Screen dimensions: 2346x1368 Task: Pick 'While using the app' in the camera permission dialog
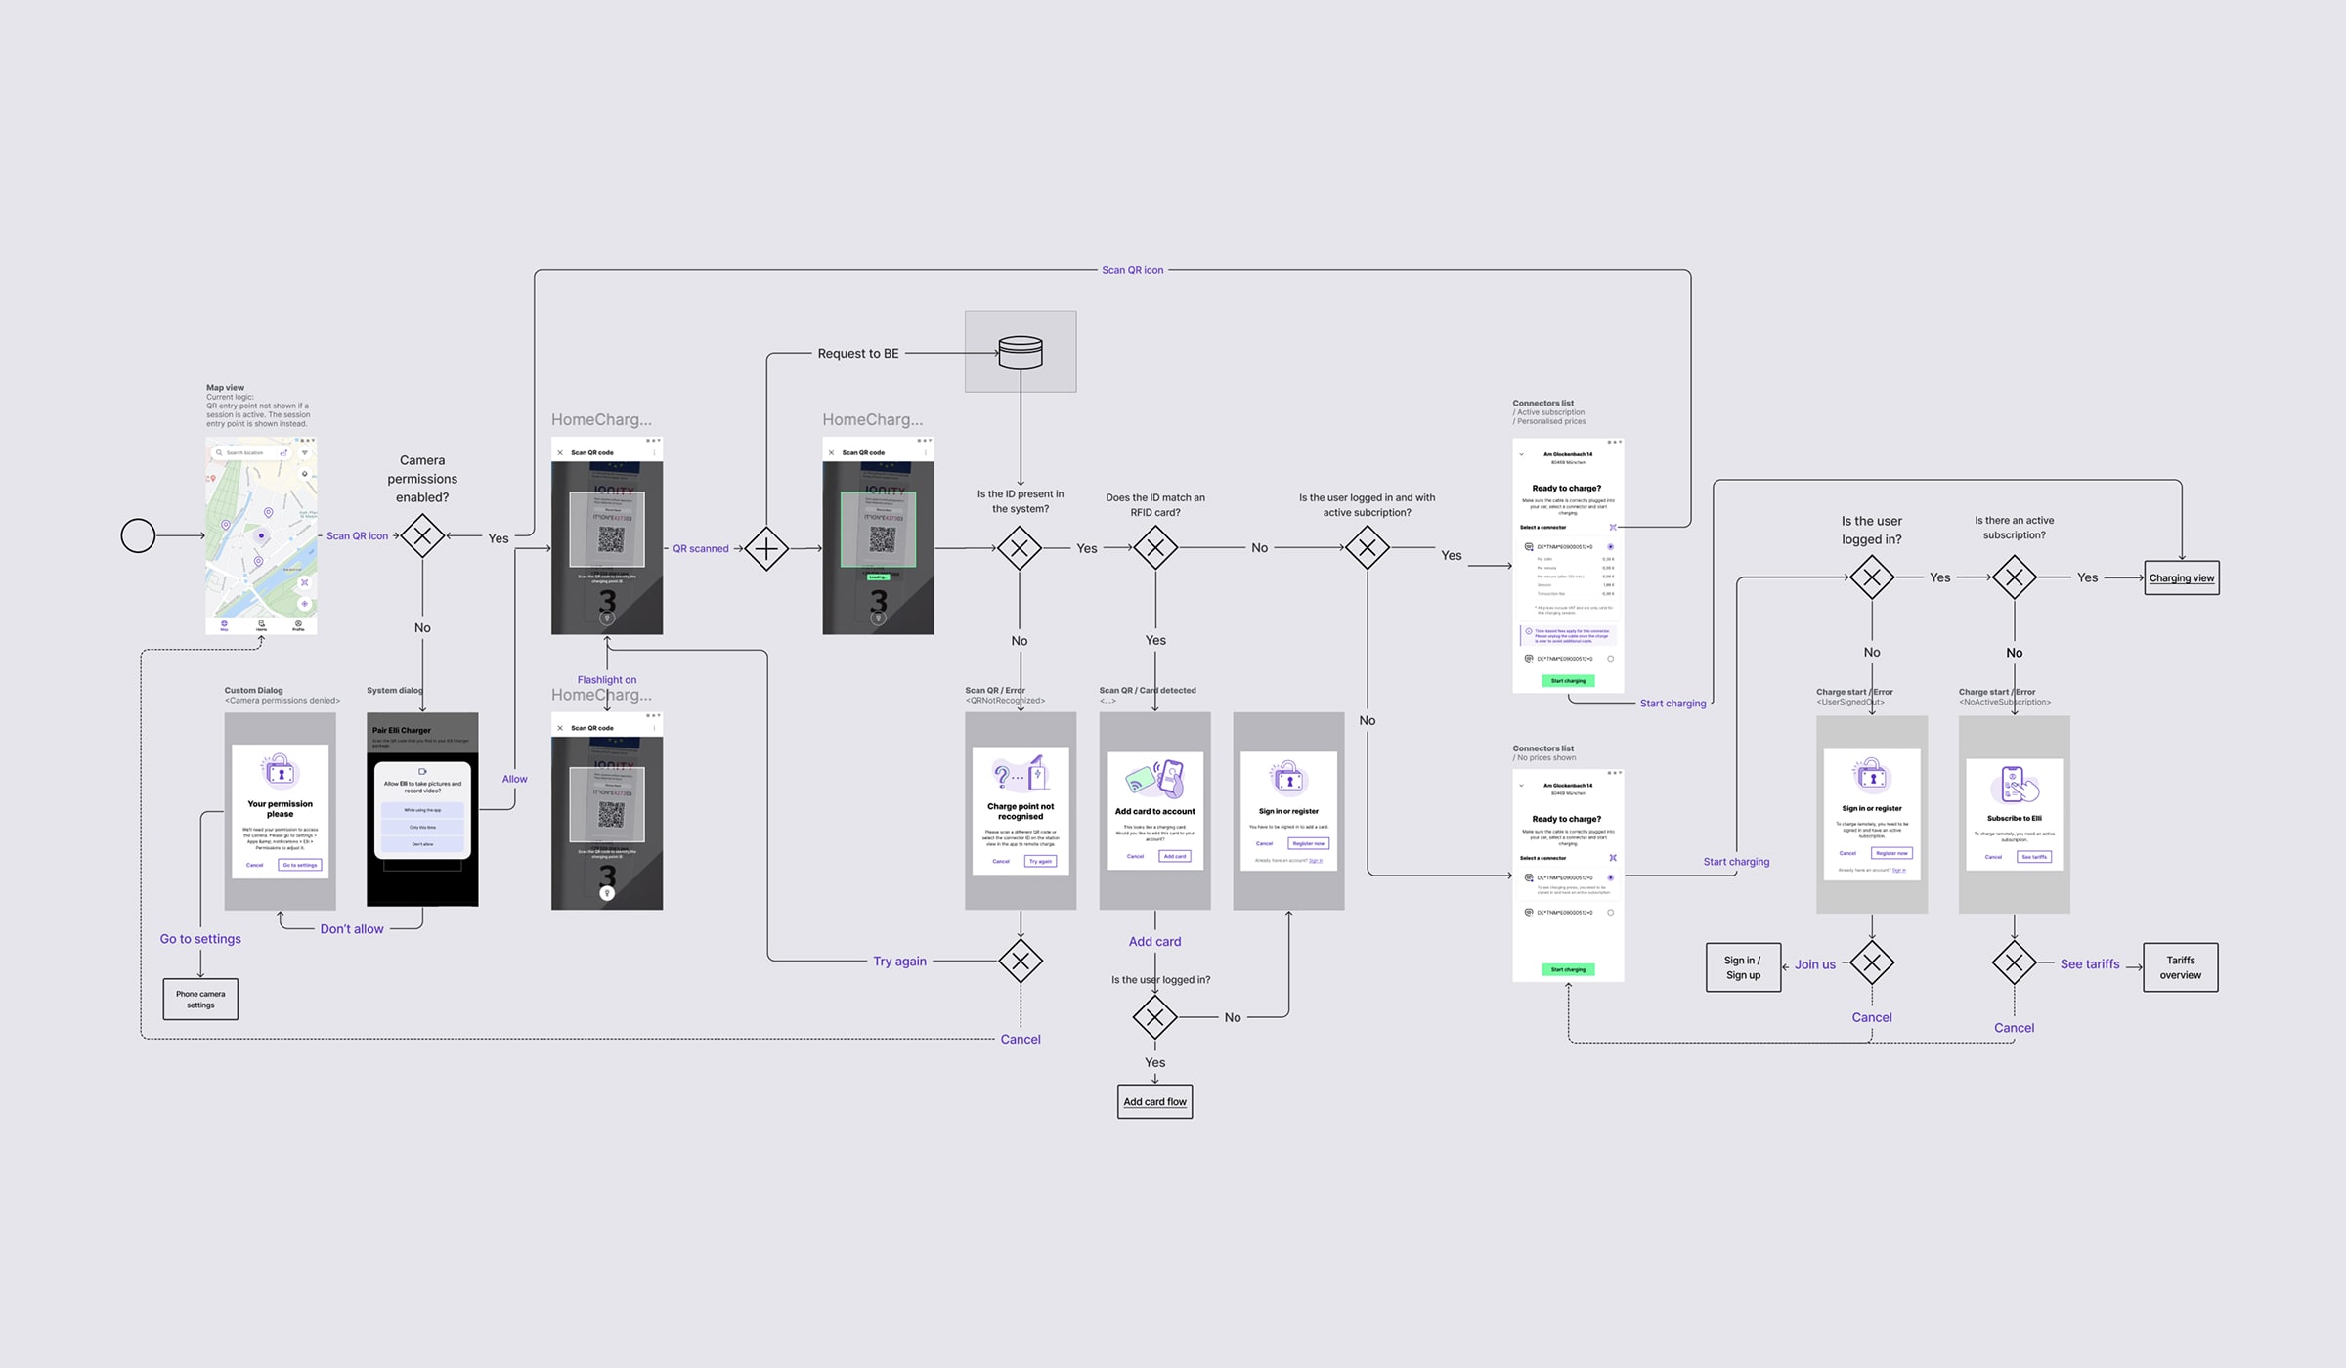coord(422,810)
